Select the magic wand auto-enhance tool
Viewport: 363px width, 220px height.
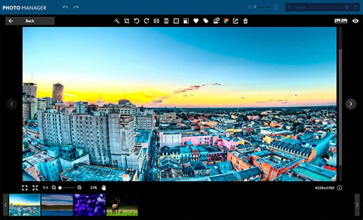tap(117, 21)
